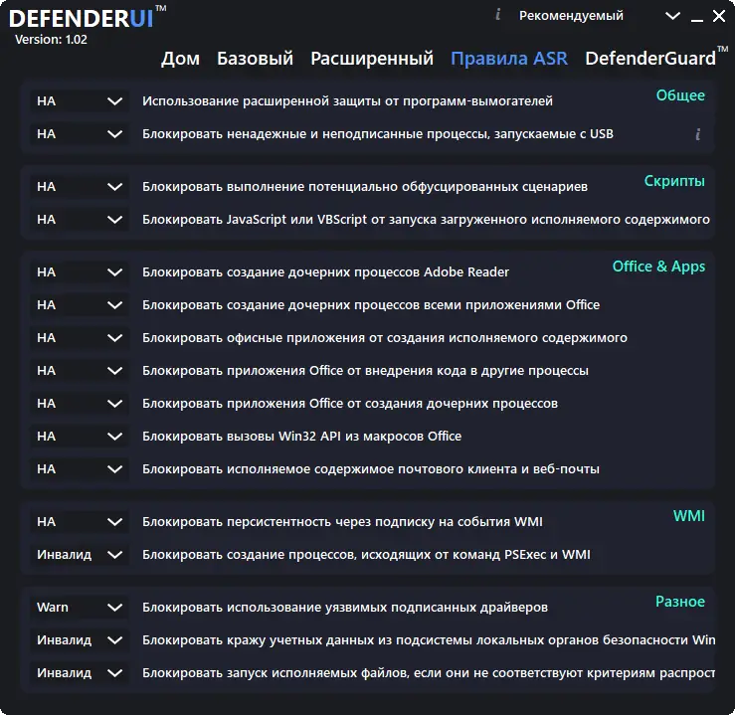This screenshot has height=715, width=735.
Task: Open dropdown for mail client executable content
Action: click(80, 469)
